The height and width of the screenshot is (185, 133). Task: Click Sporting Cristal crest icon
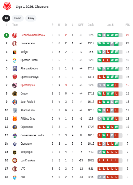[15, 60]
